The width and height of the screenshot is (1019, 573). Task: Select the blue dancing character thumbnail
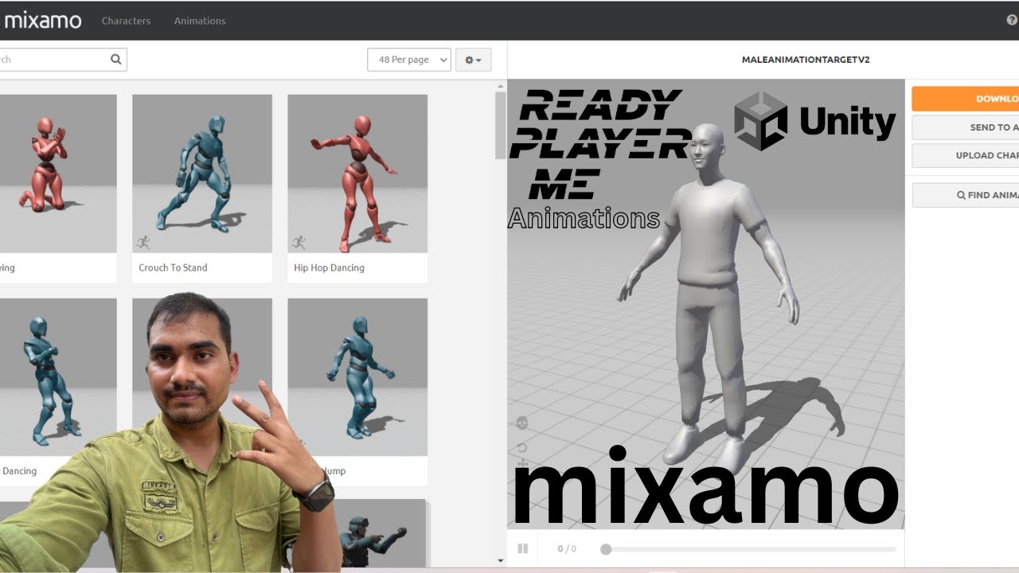point(58,377)
